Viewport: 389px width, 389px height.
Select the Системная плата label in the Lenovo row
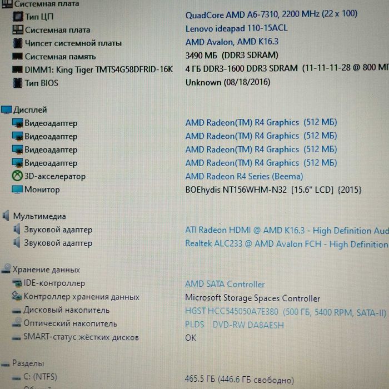tap(58, 30)
